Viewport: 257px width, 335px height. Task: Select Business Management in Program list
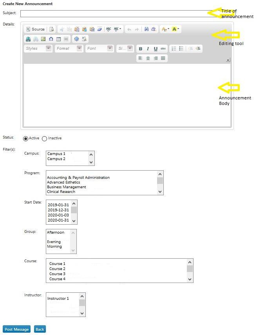pyautogui.click(x=67, y=187)
